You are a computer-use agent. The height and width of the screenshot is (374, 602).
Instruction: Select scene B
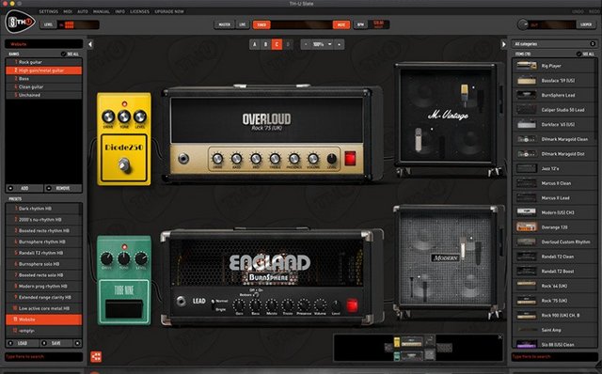coord(265,44)
